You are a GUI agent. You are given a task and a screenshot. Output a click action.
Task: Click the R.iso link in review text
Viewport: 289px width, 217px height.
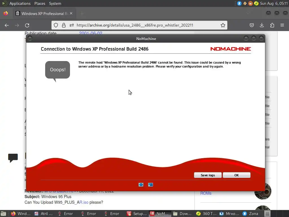[x=84, y=202]
